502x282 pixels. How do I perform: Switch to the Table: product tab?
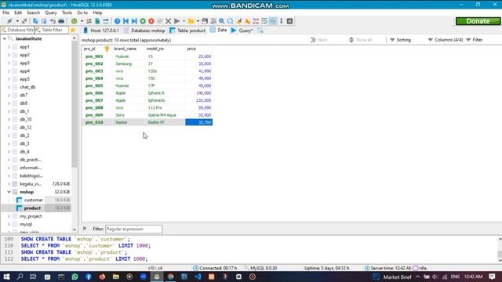(x=187, y=31)
